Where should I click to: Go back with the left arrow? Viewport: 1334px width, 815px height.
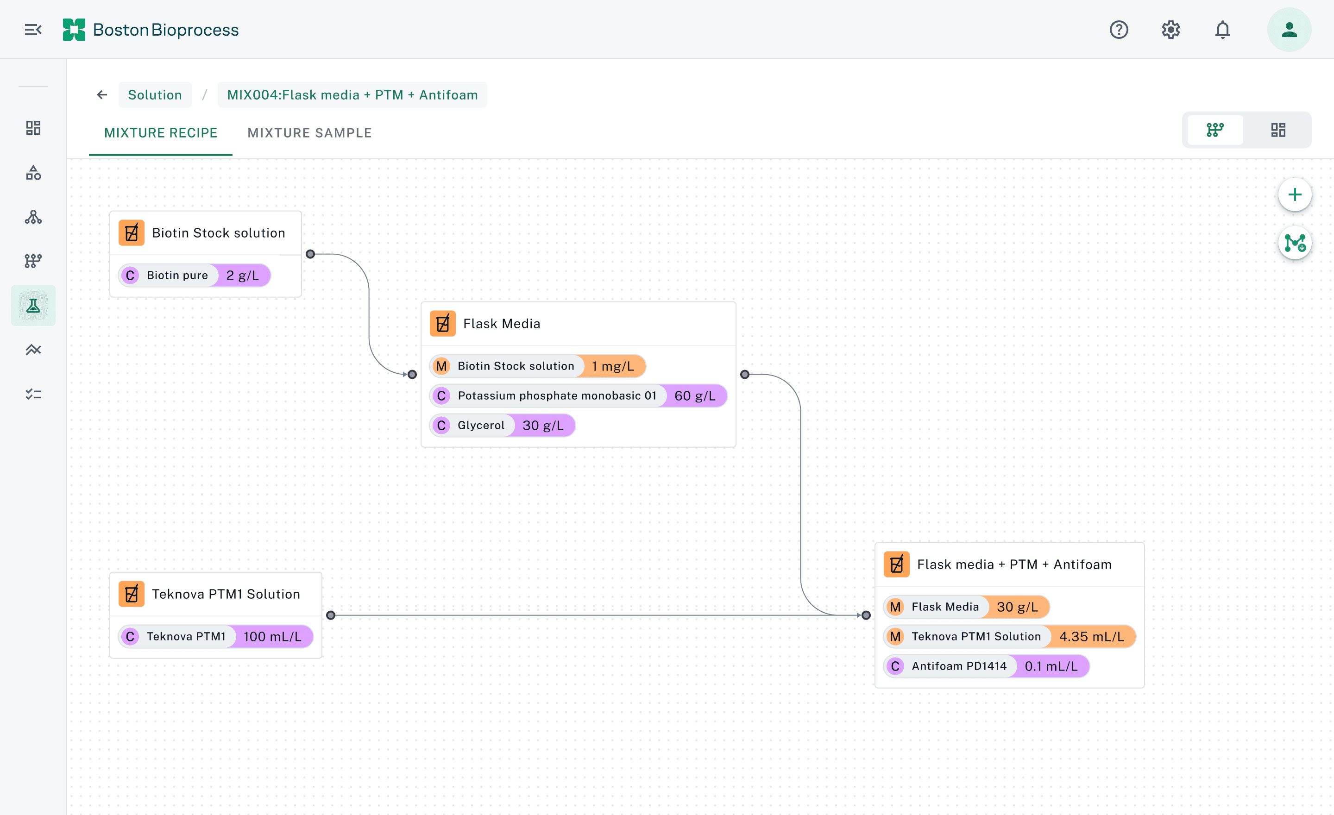[x=102, y=95]
